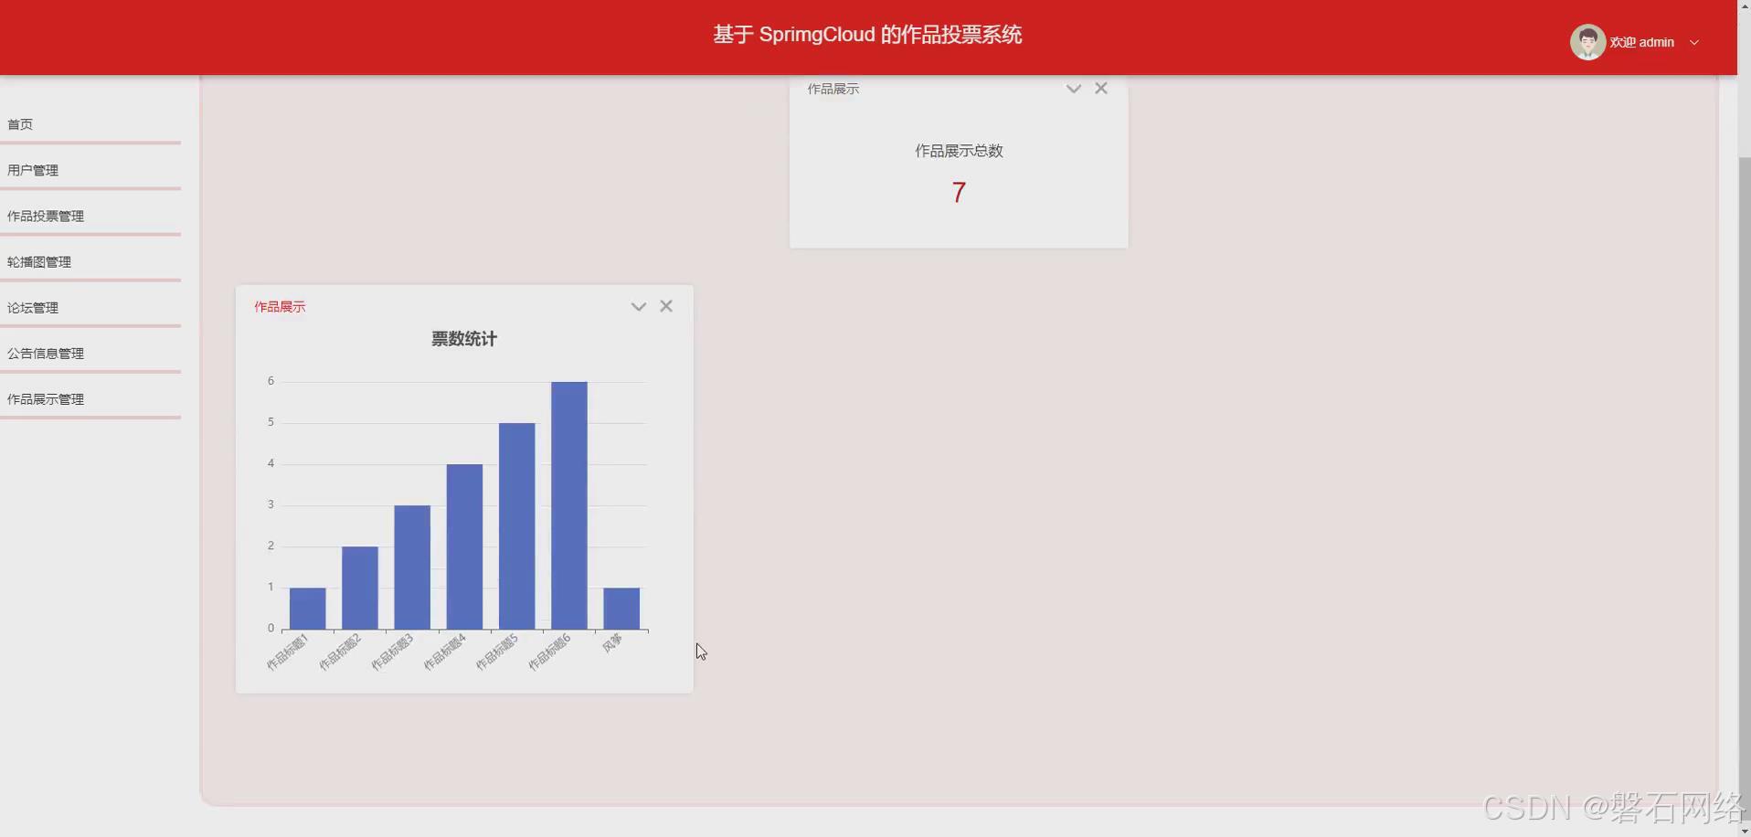Collapse the 票数统计 chart panel

coord(637,306)
